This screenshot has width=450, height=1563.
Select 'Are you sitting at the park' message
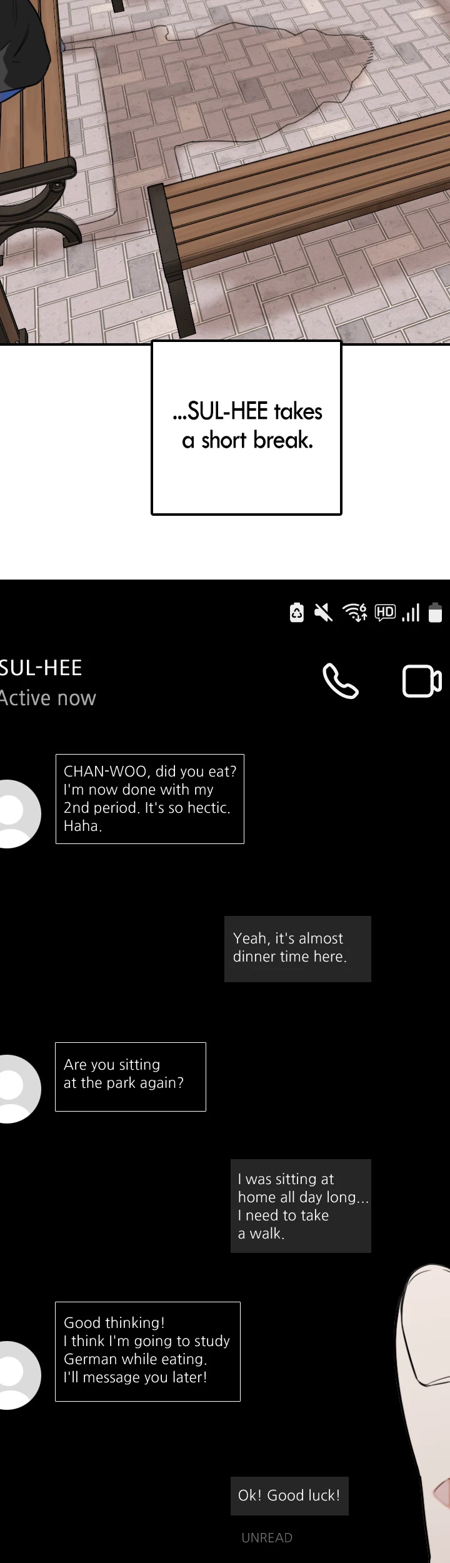pos(131,1077)
